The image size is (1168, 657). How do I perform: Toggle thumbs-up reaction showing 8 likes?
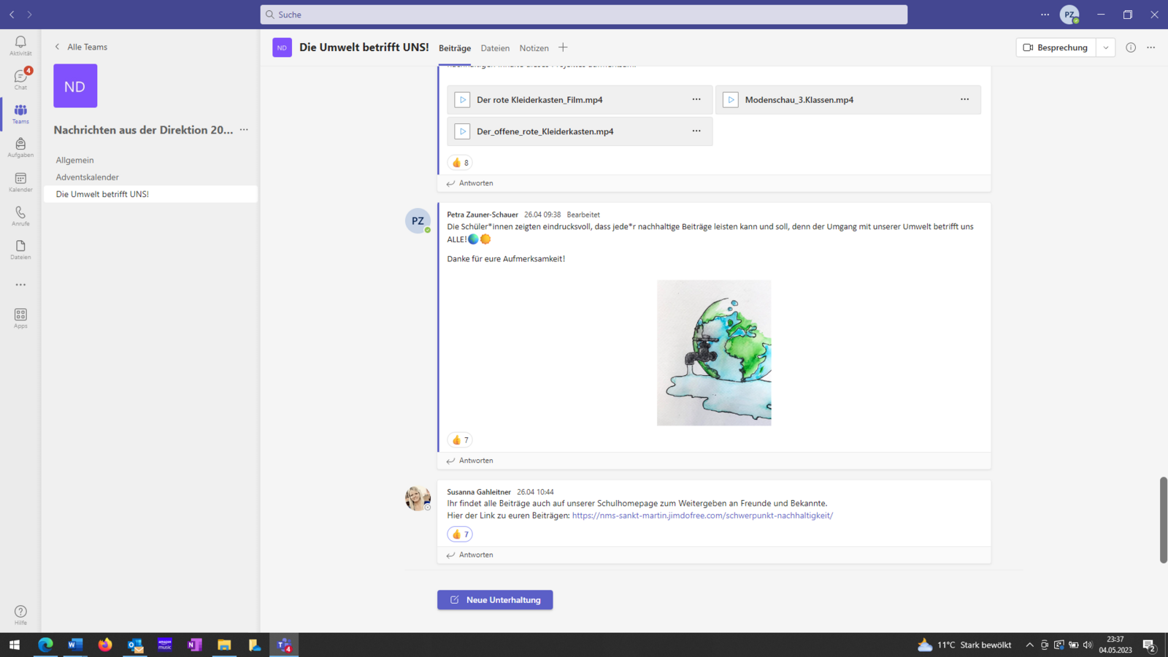click(x=460, y=163)
